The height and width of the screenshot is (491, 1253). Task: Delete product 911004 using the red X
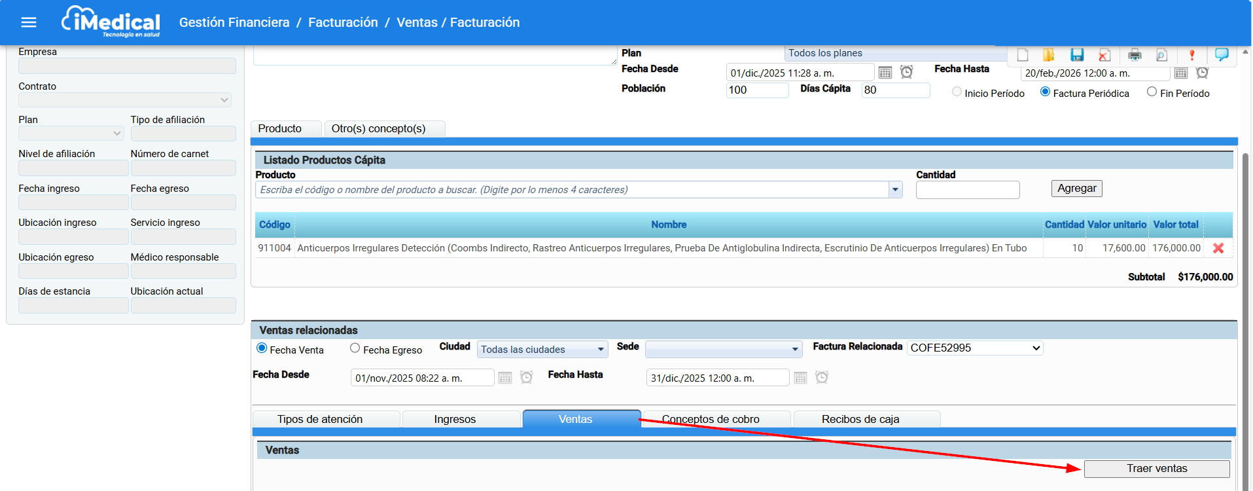point(1218,248)
